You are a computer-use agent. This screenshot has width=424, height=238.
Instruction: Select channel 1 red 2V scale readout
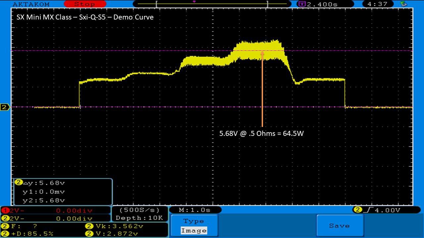click(55, 210)
